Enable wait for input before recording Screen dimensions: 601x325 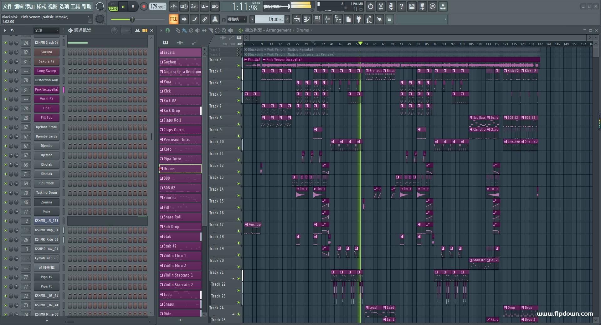[184, 6]
